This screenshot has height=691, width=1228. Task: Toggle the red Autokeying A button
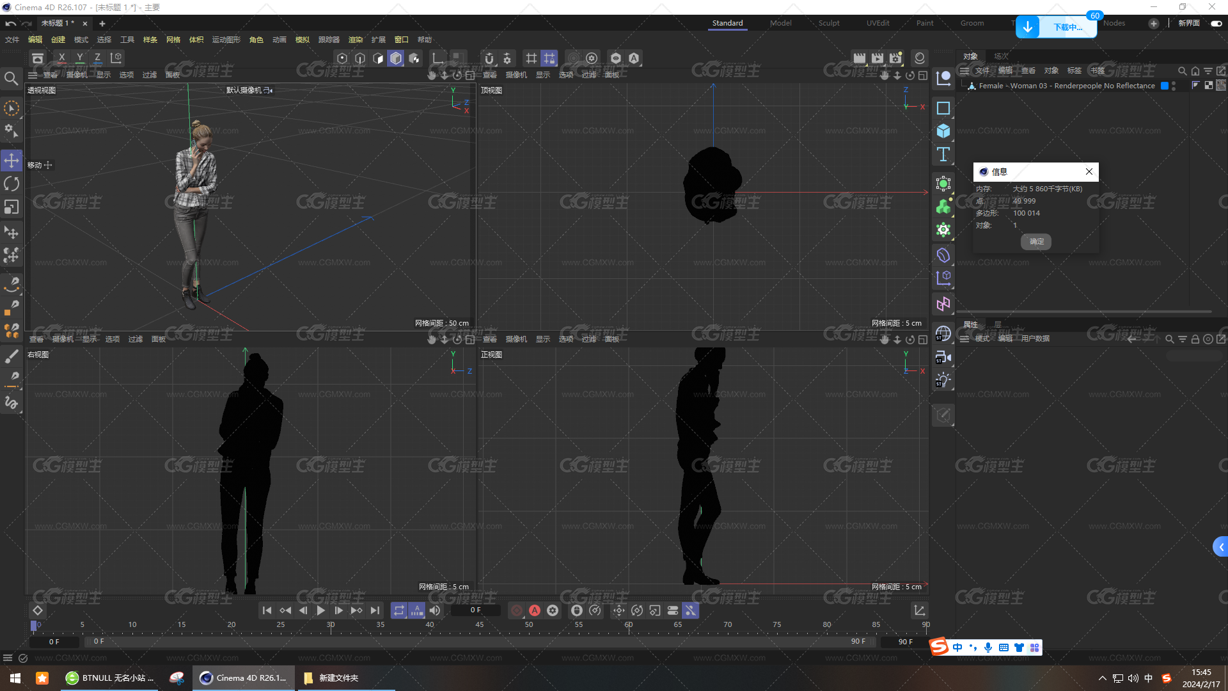[x=535, y=610]
